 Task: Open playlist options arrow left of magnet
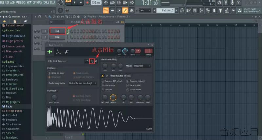[x=35, y=17]
